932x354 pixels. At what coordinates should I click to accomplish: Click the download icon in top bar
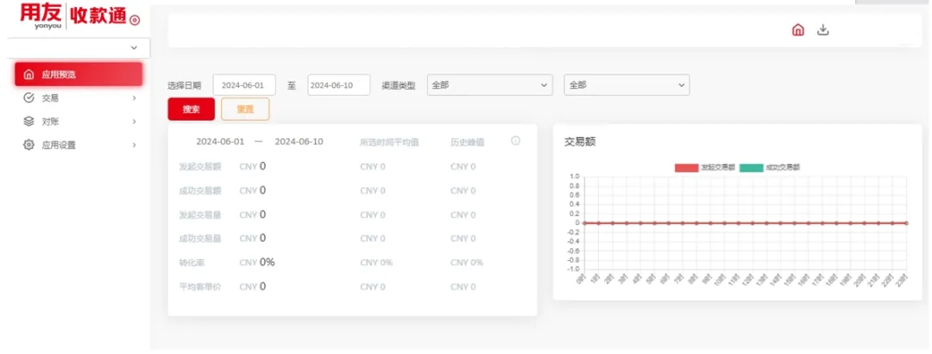(822, 30)
